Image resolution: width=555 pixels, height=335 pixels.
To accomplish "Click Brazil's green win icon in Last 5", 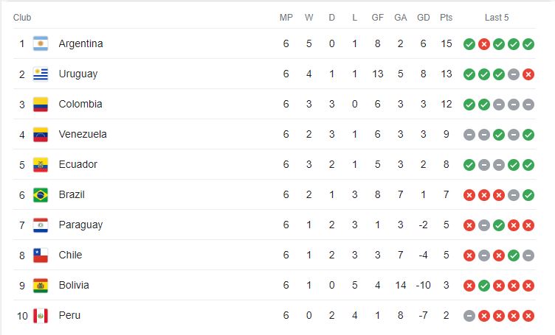I will [x=528, y=195].
